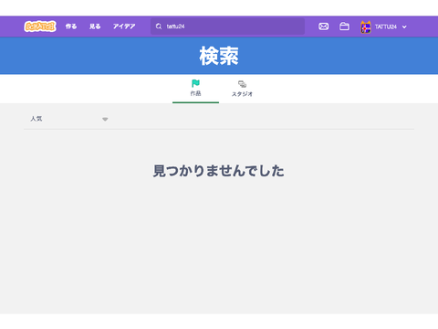Open the 作る menu item
Image resolution: width=438 pixels, height=329 pixels.
(71, 27)
